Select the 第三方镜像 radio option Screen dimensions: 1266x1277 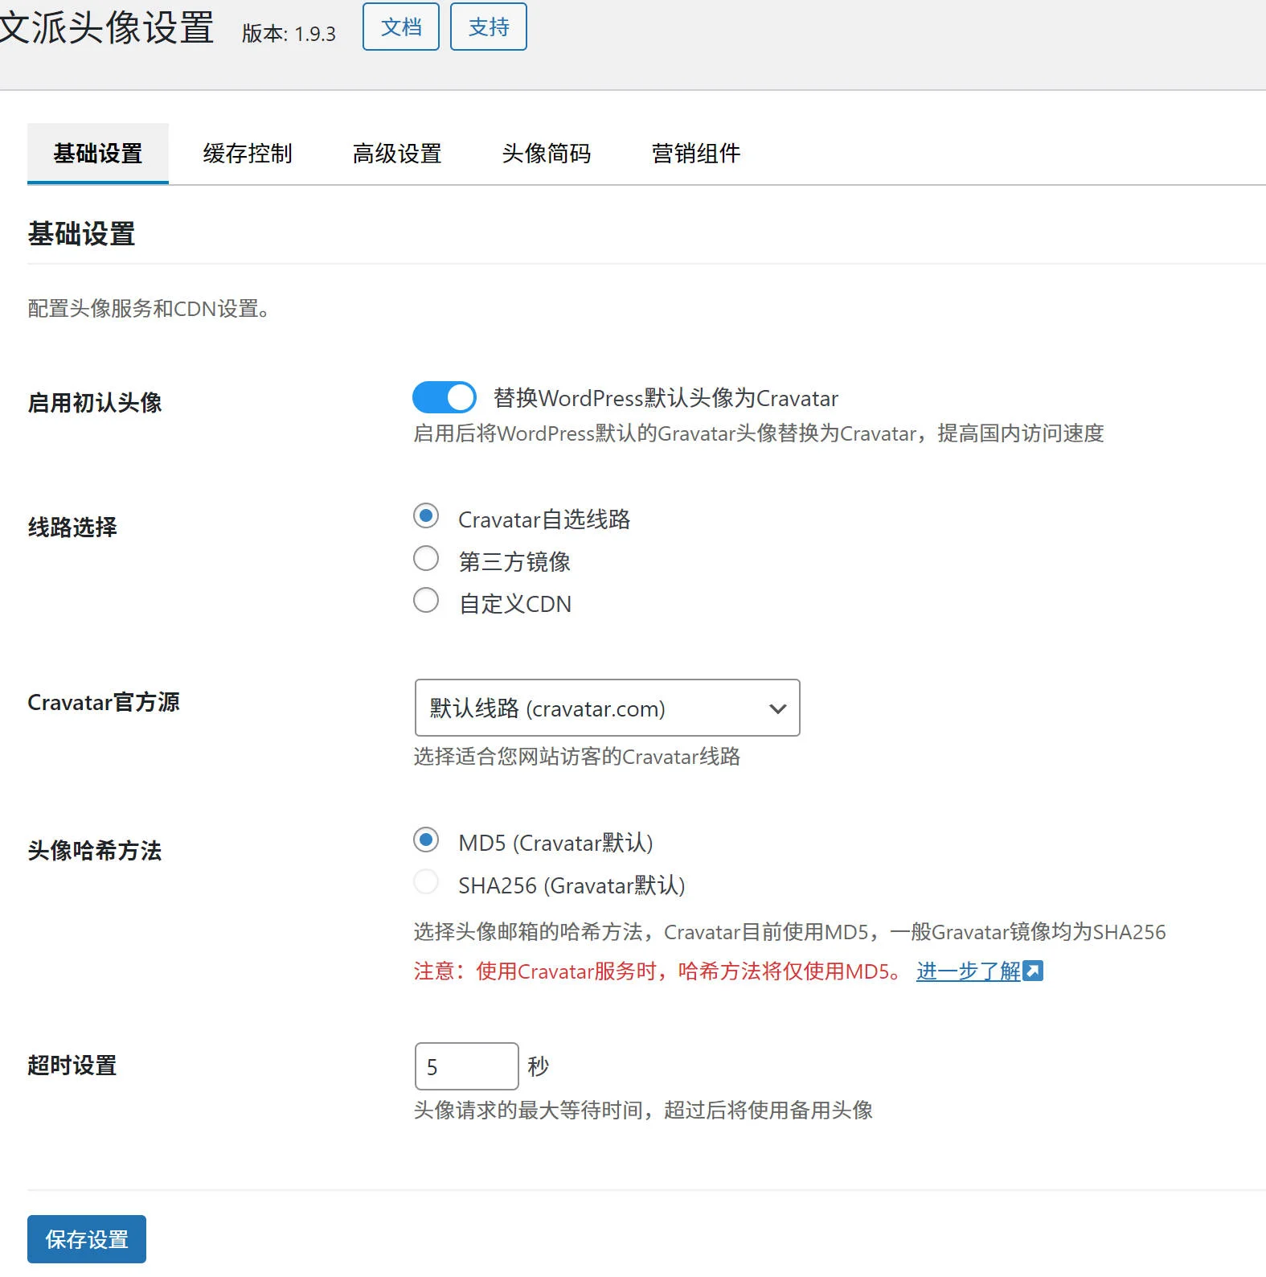tap(426, 558)
